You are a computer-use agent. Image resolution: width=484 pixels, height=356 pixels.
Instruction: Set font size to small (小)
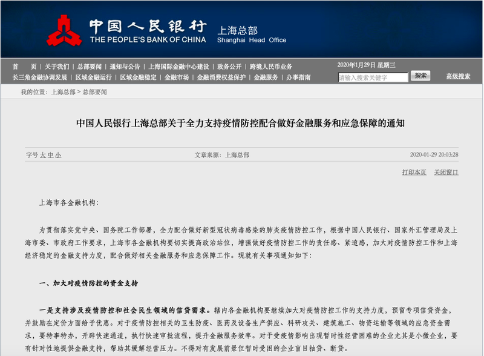click(x=58, y=155)
